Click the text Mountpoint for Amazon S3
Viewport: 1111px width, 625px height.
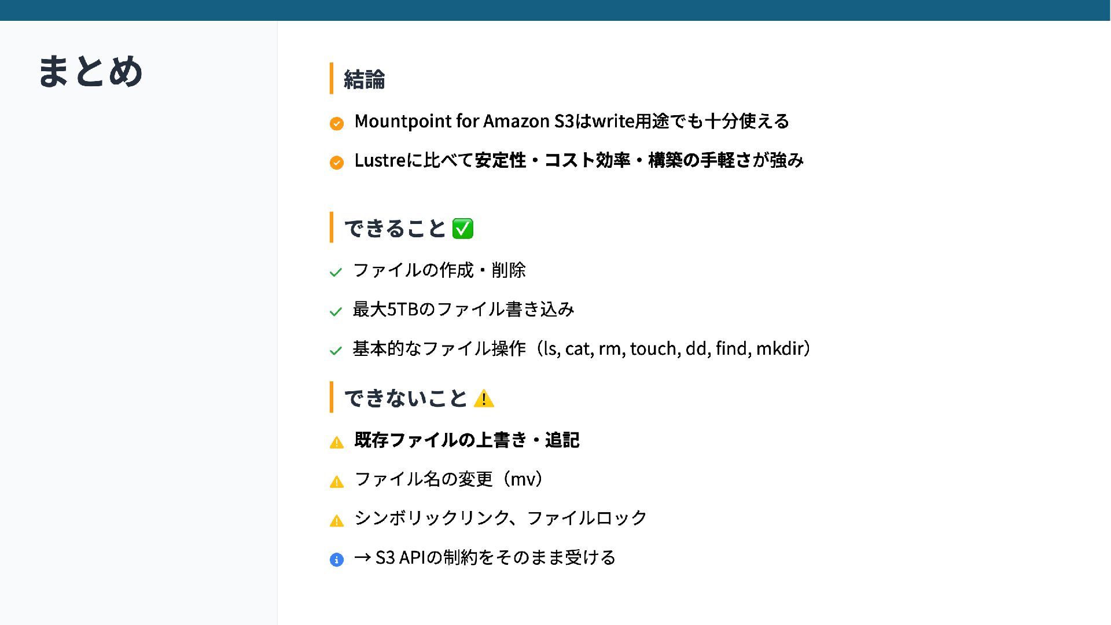[x=464, y=122]
